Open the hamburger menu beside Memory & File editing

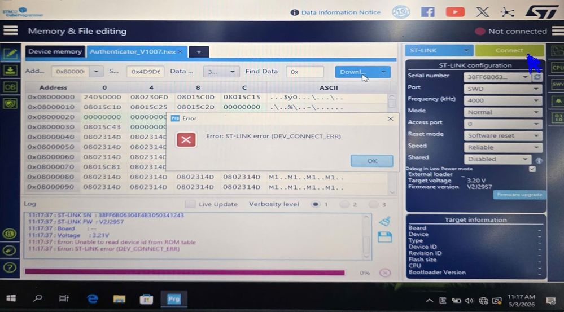pyautogui.click(x=10, y=30)
